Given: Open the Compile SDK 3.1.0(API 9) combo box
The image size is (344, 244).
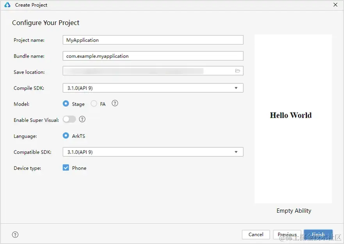Looking at the screenshot, I should pos(153,88).
